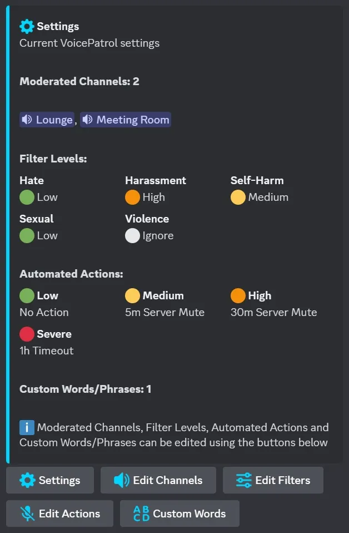Click the red circle beside Severe
The image size is (349, 533).
27,334
